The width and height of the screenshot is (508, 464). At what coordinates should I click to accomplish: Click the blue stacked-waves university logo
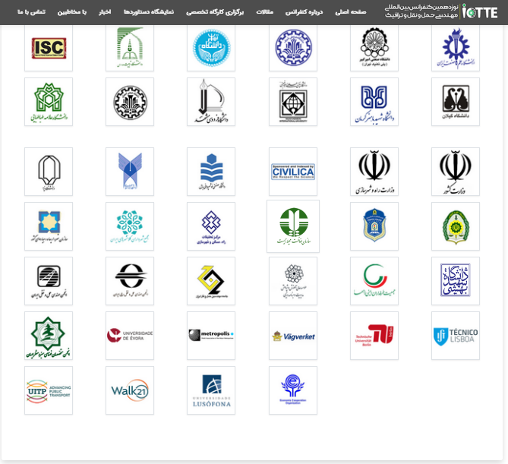coord(211,172)
